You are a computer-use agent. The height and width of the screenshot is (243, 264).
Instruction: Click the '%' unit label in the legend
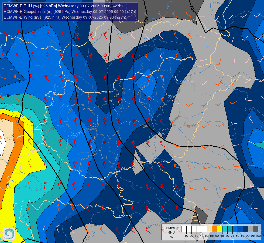[x=171, y=237]
